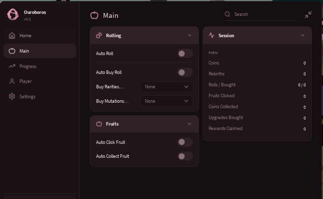Image resolution: width=323 pixels, height=199 pixels.
Task: Click the Rewards Claimed stat label
Action: tap(225, 129)
